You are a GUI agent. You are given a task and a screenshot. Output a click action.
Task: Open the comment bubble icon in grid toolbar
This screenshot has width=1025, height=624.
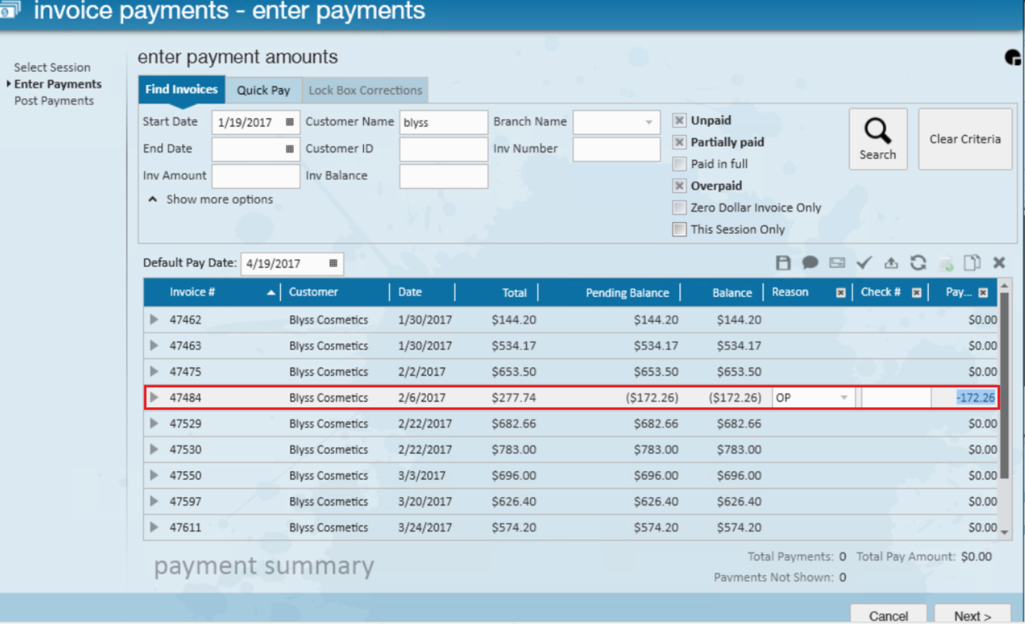click(810, 262)
